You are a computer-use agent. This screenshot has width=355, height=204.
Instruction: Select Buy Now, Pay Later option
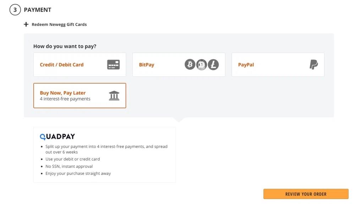point(63,93)
